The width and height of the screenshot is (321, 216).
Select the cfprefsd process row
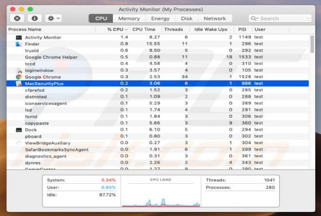(158, 90)
